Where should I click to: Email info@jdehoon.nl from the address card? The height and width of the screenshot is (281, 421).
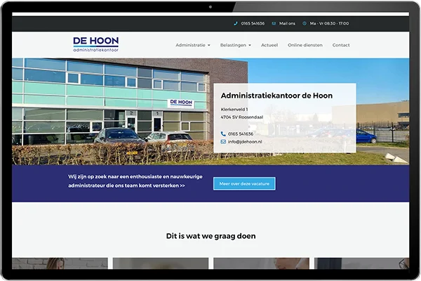[245, 142]
